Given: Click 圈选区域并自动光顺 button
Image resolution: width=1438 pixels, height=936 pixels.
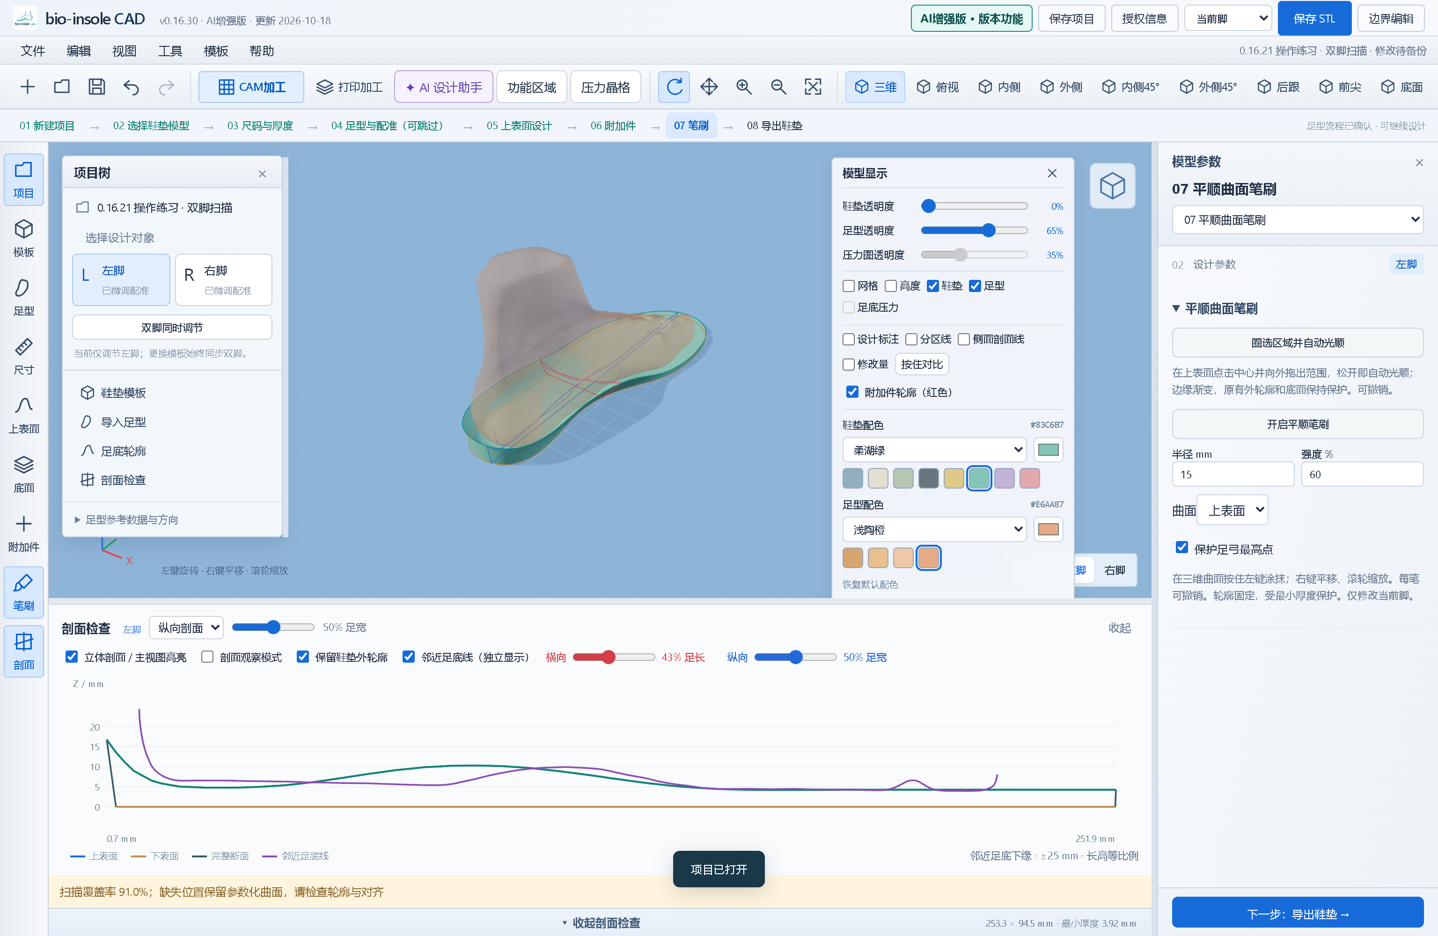Looking at the screenshot, I should pos(1297,343).
